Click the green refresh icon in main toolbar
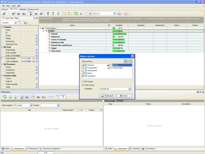The width and height of the screenshot is (205, 154). pos(76,14)
